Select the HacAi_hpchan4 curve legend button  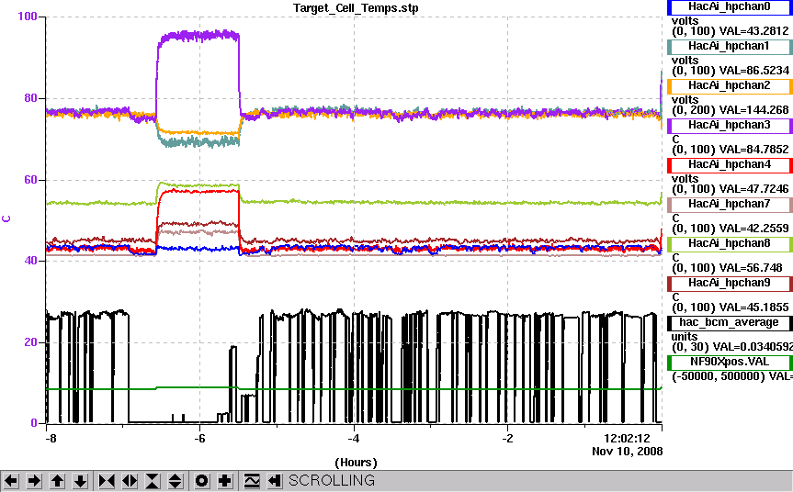(x=730, y=164)
